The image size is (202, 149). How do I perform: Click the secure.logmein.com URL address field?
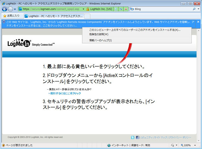pyautogui.click(x=51, y=9)
